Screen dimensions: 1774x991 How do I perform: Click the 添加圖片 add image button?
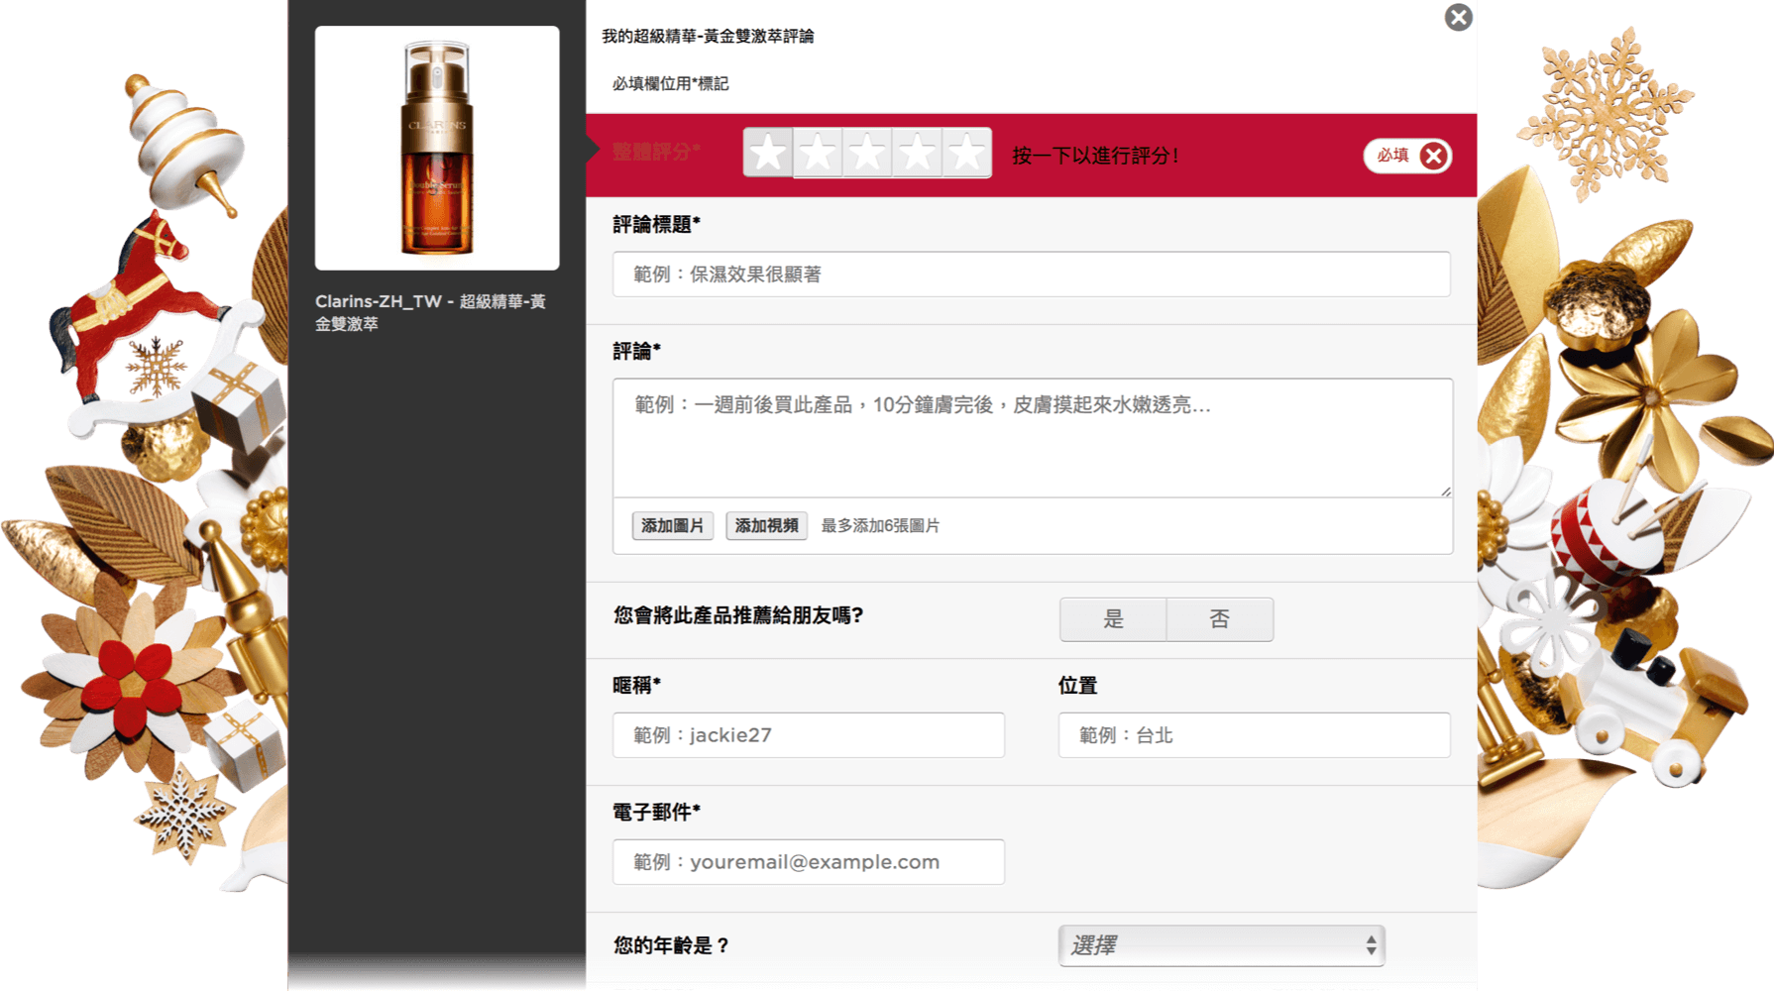click(672, 525)
